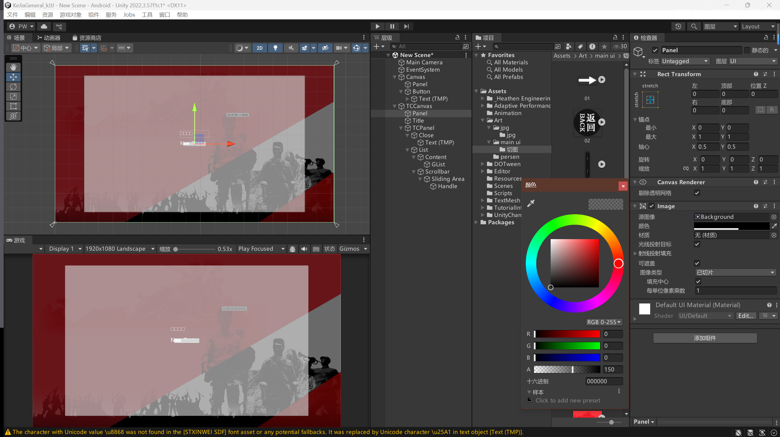This screenshot has width=780, height=437.
Task: Click the 添加组件 button
Action: point(705,338)
